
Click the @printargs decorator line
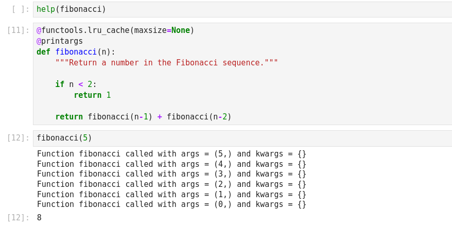[60, 41]
